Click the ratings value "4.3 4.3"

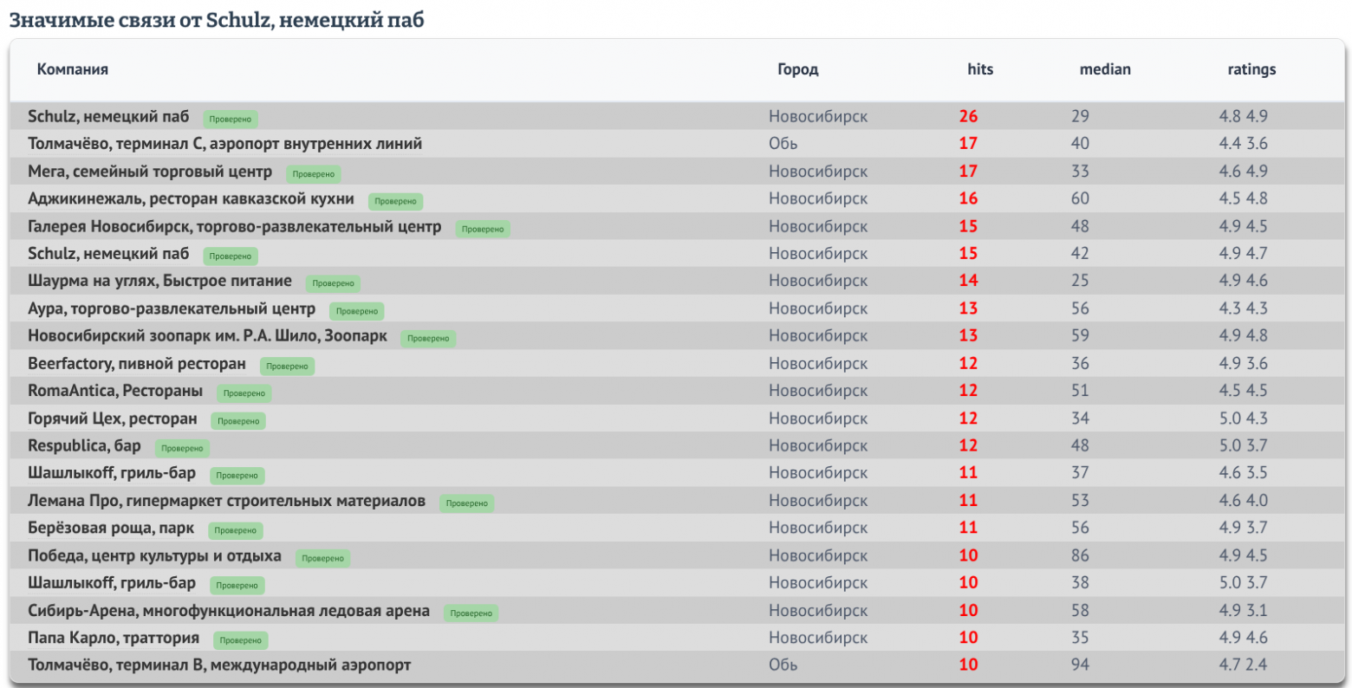pyautogui.click(x=1243, y=308)
